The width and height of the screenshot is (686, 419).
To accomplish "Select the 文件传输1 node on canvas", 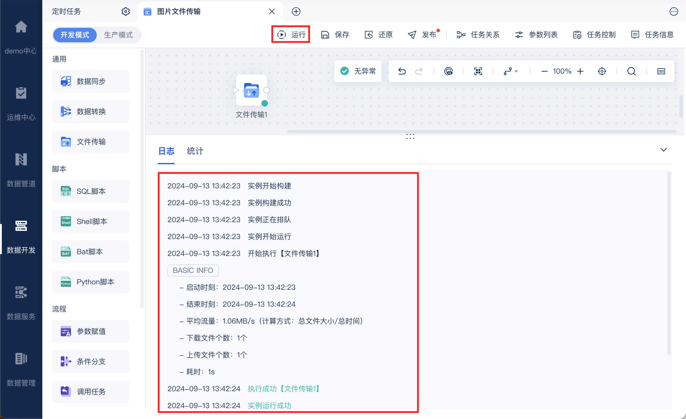I will pyautogui.click(x=251, y=90).
